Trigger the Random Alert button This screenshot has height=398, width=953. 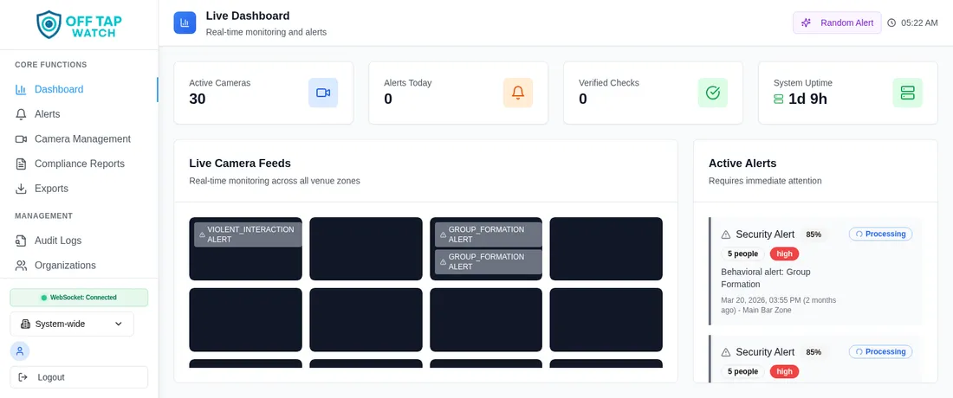837,23
